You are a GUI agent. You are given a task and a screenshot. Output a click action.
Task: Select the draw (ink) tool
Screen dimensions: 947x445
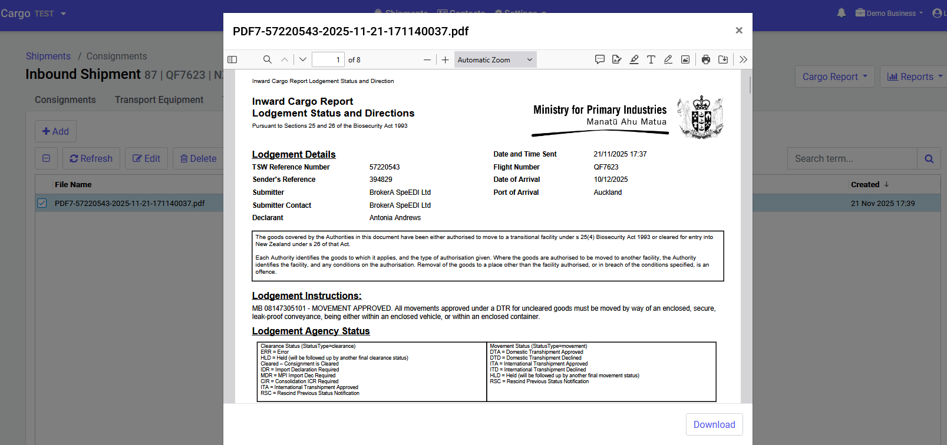point(668,59)
